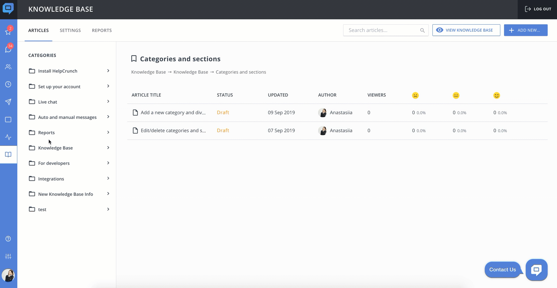
Task: Click the user profile avatar
Action: (8, 275)
